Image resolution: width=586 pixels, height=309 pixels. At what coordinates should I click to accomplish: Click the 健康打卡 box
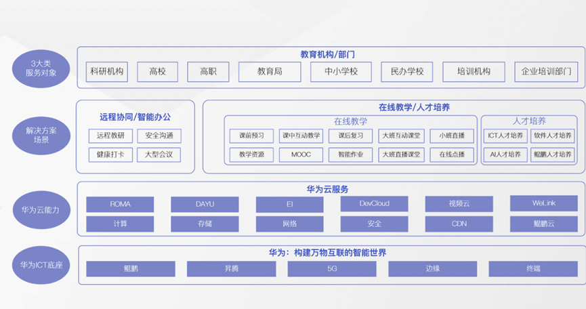(110, 154)
